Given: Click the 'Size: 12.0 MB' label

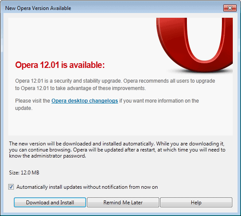Looking at the screenshot, I should coord(24,172).
